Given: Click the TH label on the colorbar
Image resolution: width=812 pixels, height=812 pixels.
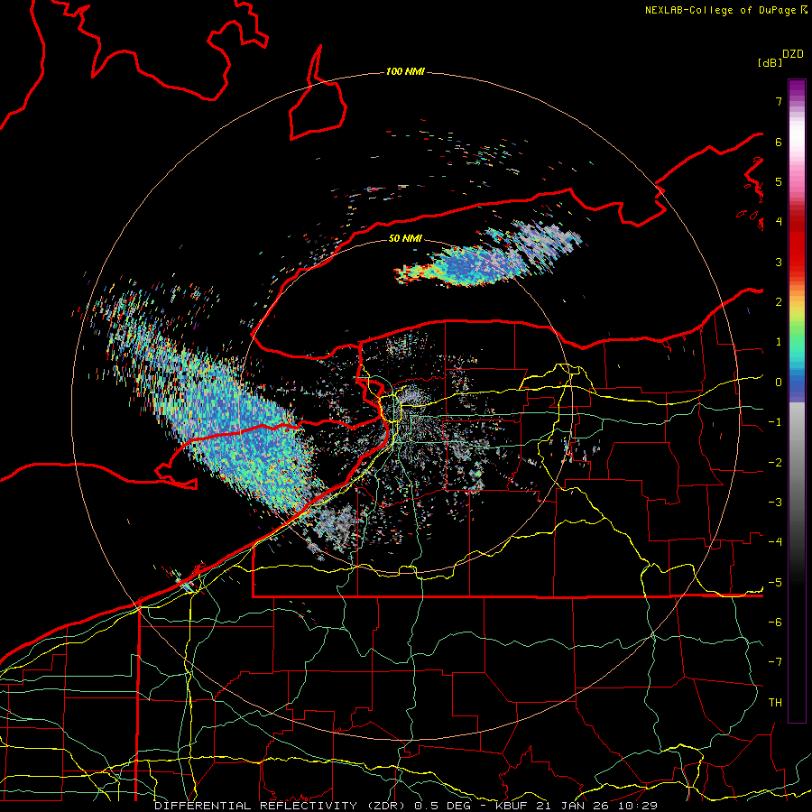Looking at the screenshot, I should pos(775,702).
